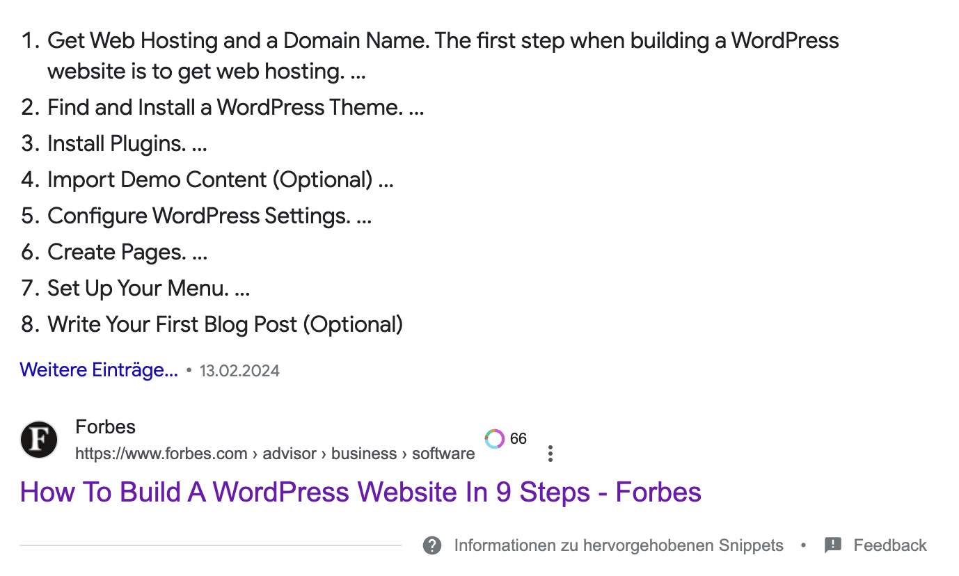Select "Write Your First Blog Post (Optional)"
This screenshot has height=576, width=959.
click(225, 324)
